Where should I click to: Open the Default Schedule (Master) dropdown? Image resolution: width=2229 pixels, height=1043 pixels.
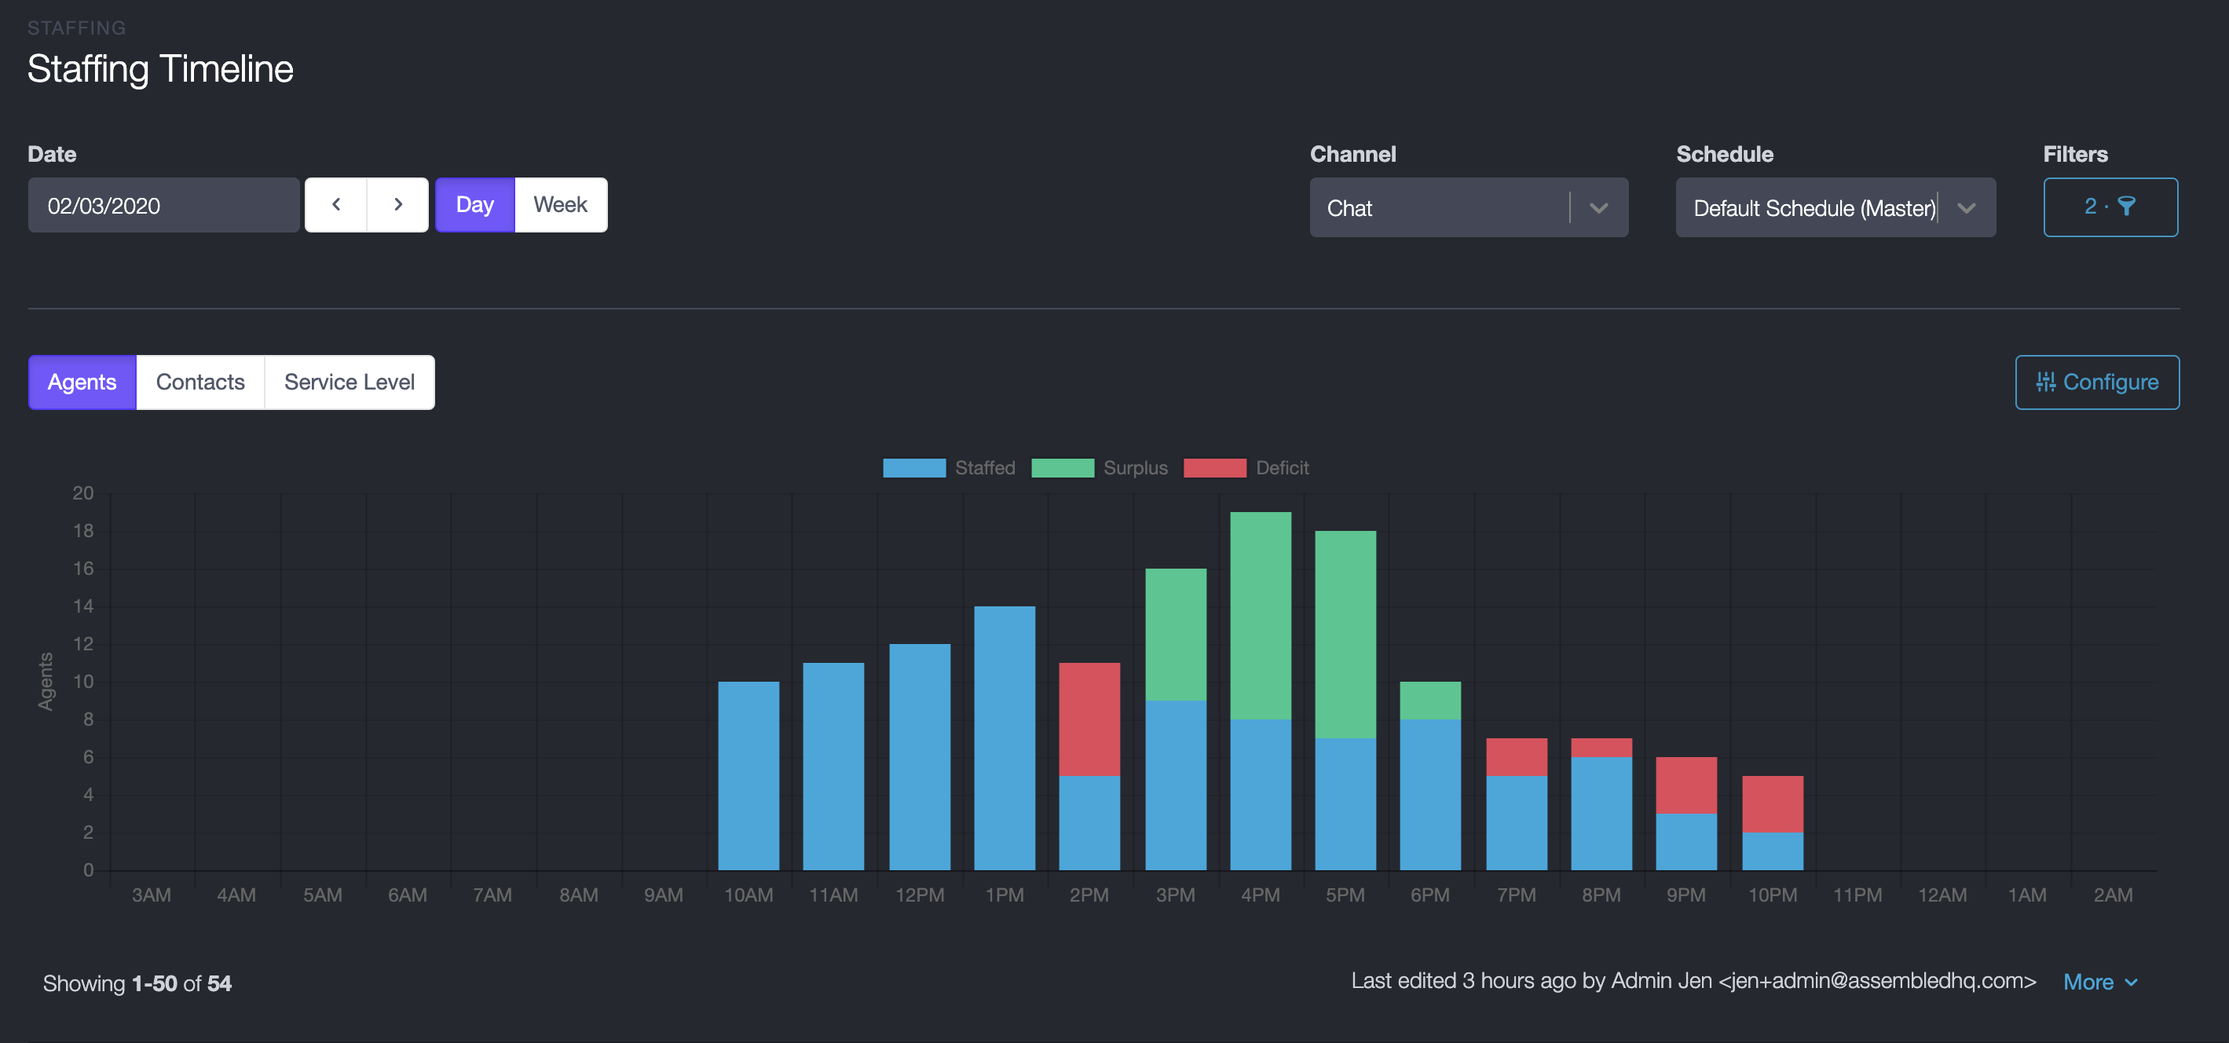tap(1813, 207)
